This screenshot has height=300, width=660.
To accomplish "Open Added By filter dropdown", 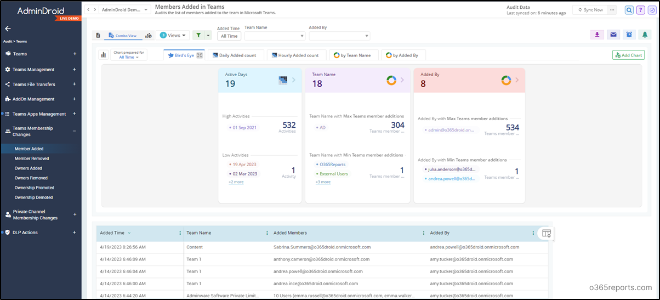I will click(x=339, y=36).
